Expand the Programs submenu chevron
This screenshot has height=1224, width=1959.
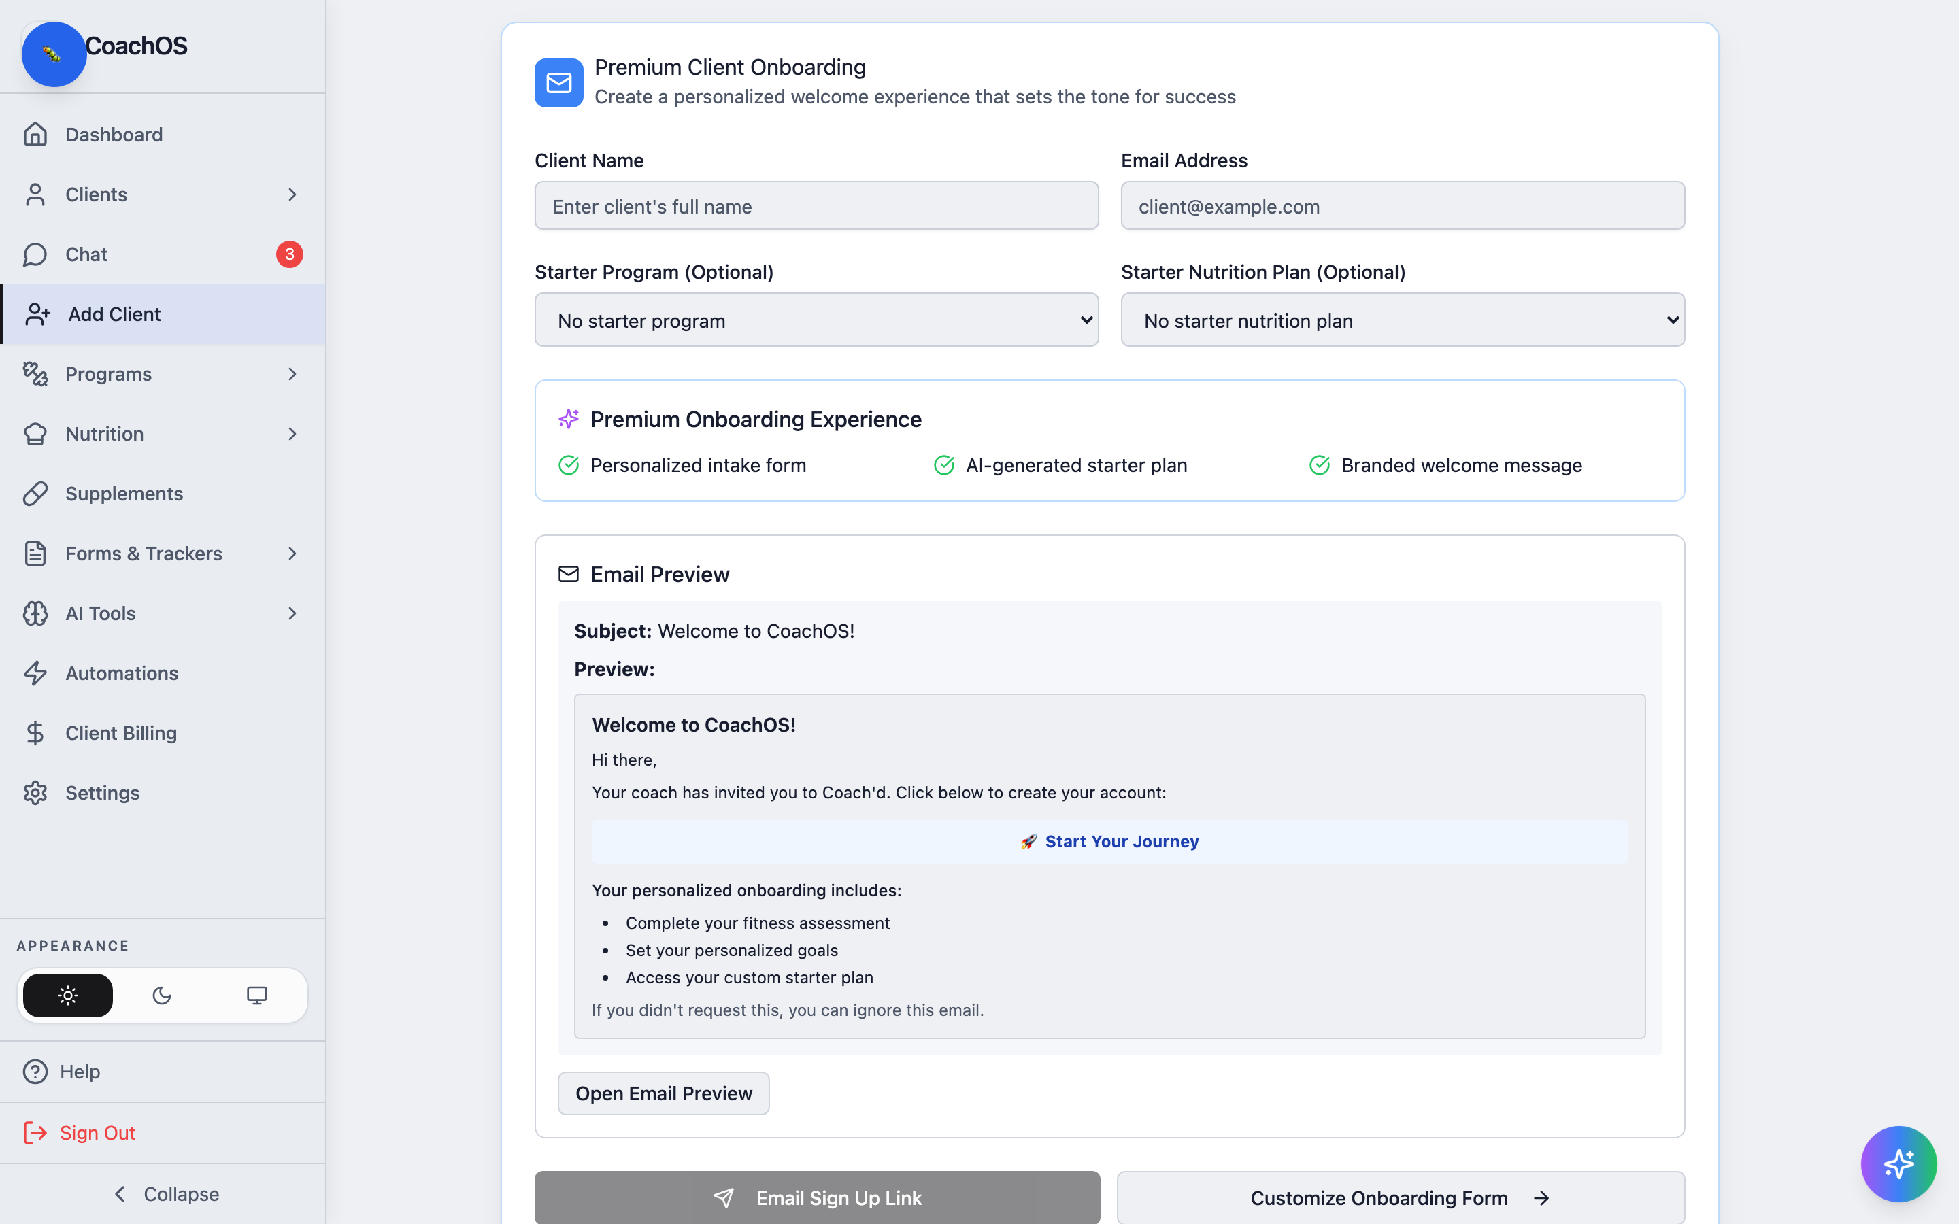point(292,374)
